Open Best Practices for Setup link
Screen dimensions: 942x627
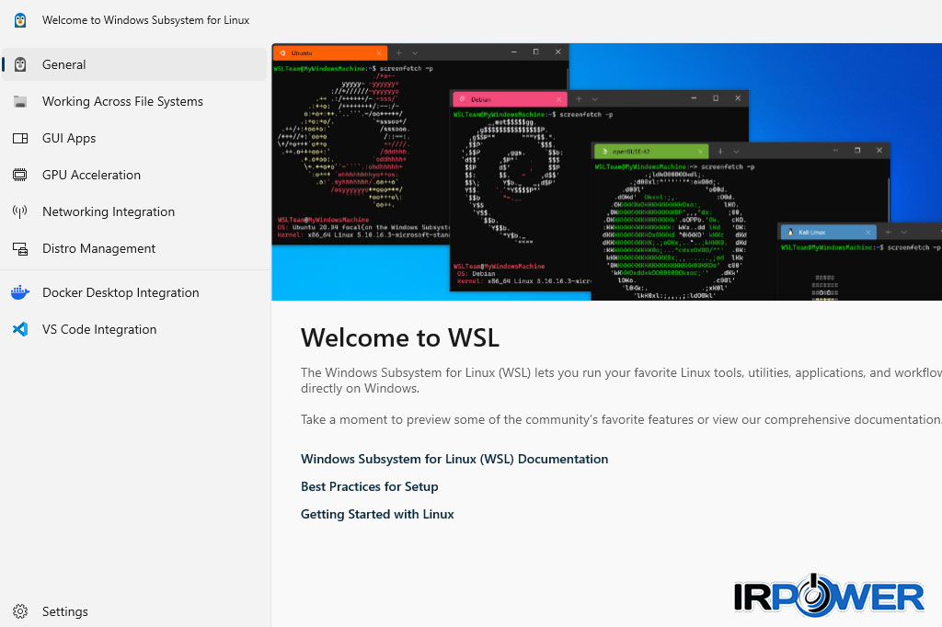[x=370, y=486]
